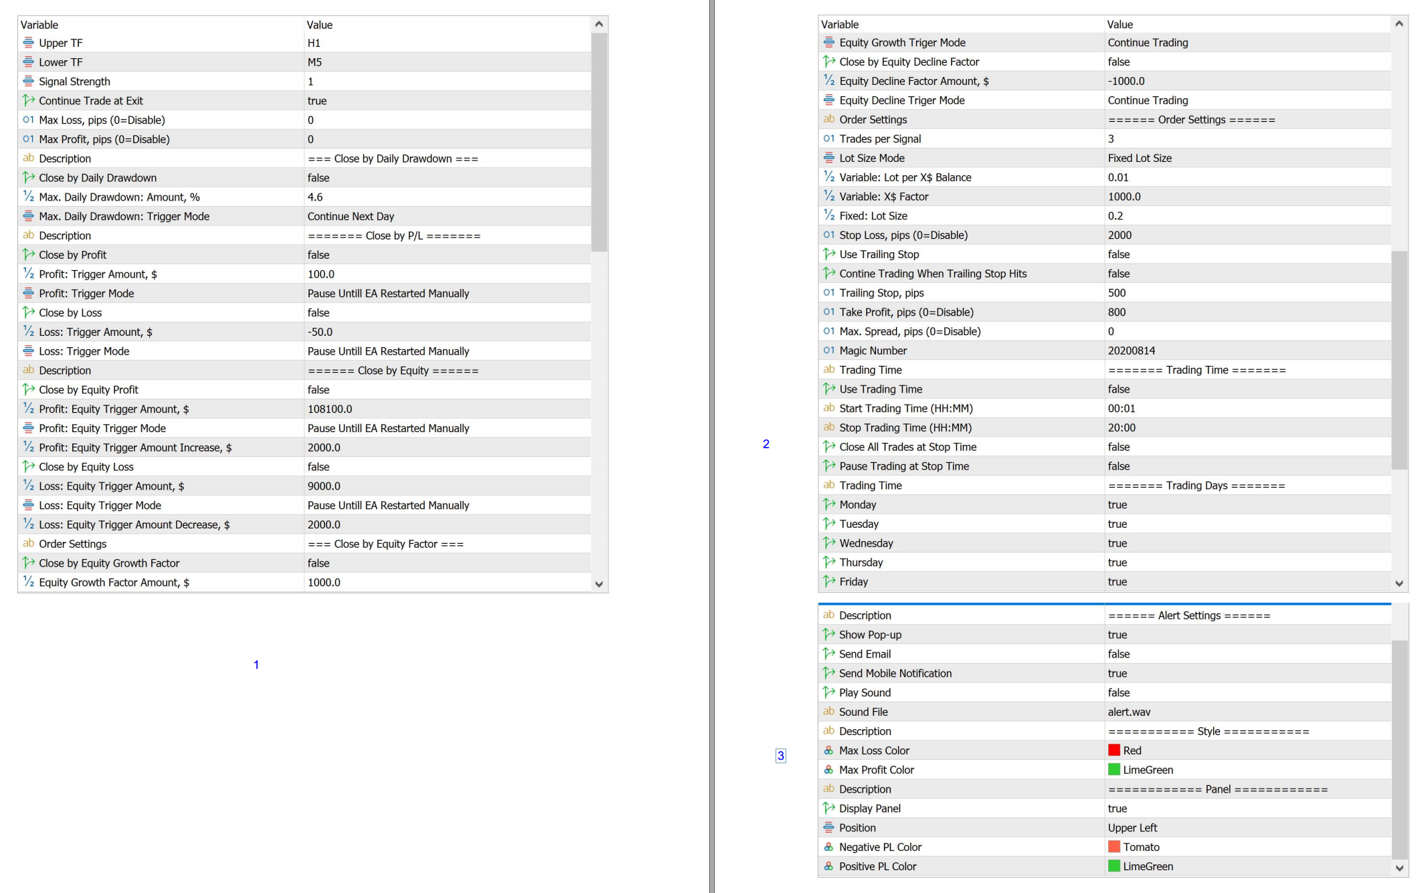Click the scroll down arrow of the first table
Screen dimensions: 1424x893
(x=599, y=584)
